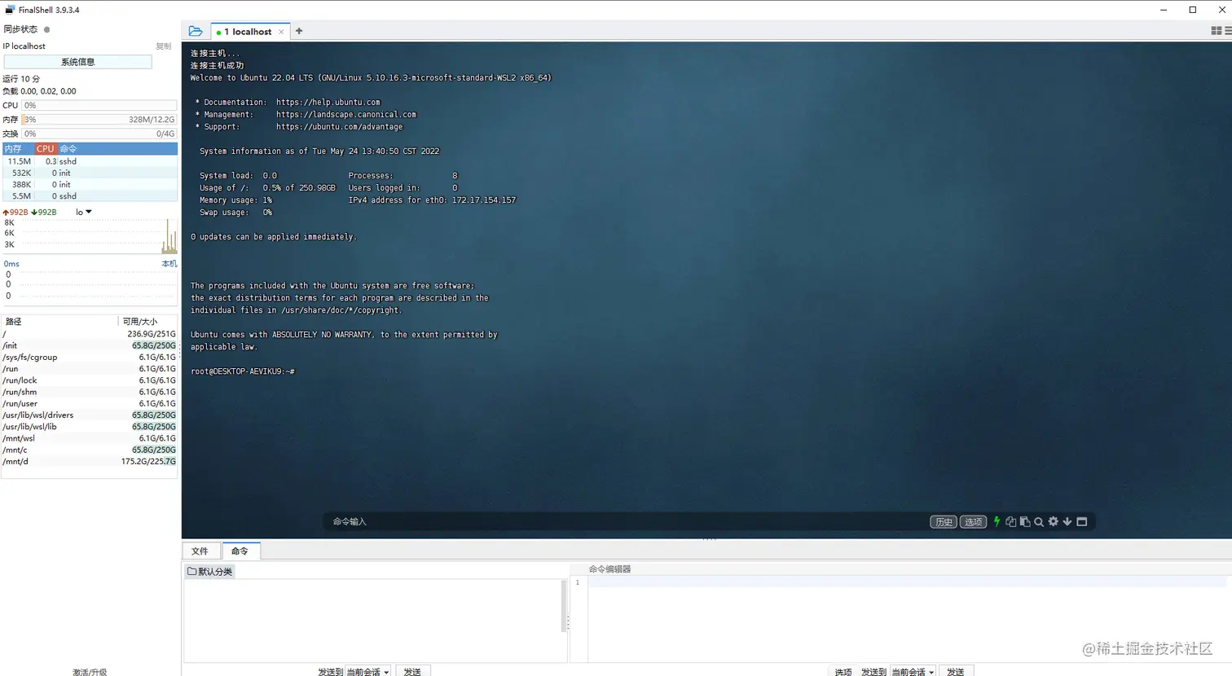Select the /run/shm disk row
This screenshot has width=1232, height=676.
[x=90, y=392]
